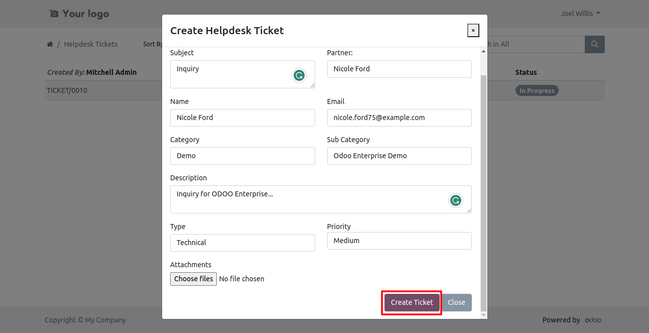Open the Joel Willis user dropdown
Viewport: 649px width, 333px height.
[580, 14]
